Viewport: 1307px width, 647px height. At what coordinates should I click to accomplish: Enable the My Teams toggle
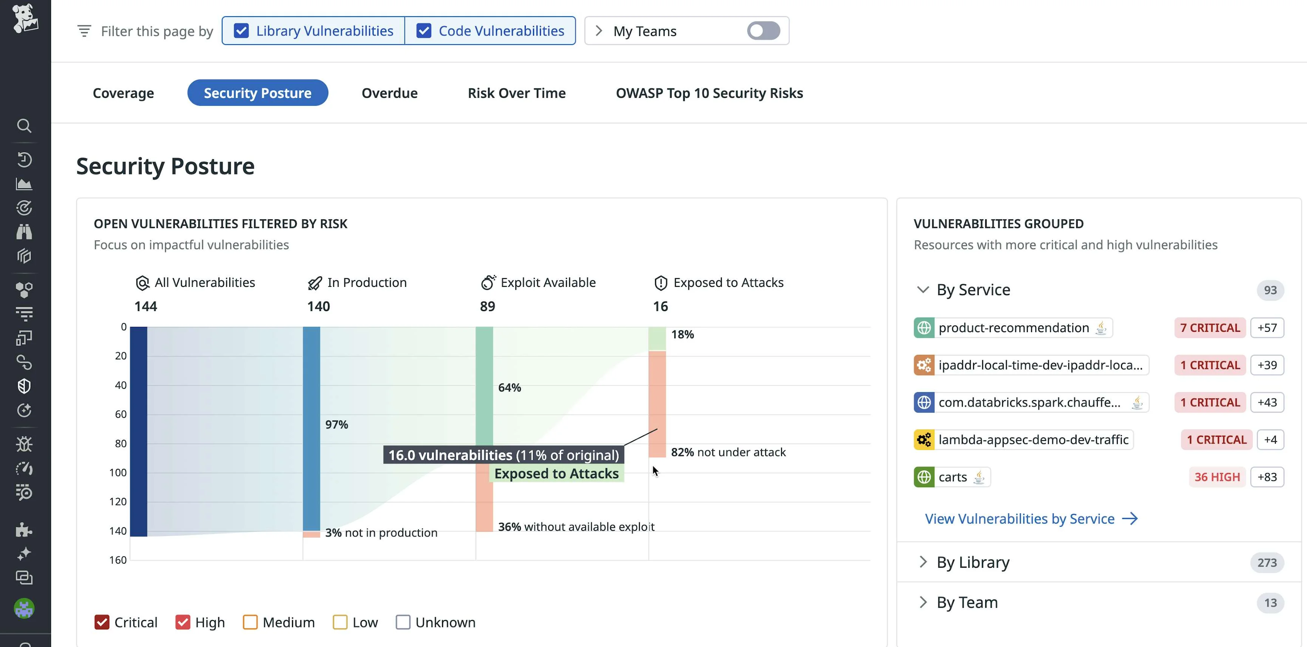pos(763,31)
